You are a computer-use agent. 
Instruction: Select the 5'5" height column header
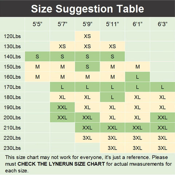point(37,24)
